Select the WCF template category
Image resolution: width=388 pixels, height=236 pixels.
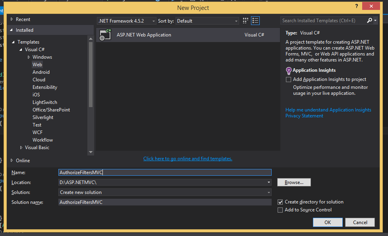point(37,132)
